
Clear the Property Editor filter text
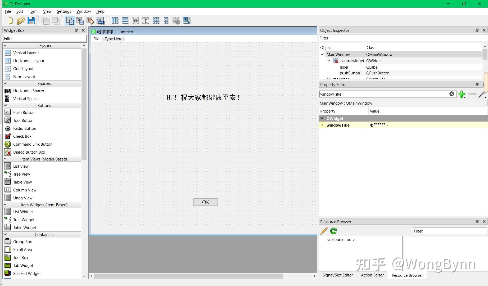click(452, 94)
